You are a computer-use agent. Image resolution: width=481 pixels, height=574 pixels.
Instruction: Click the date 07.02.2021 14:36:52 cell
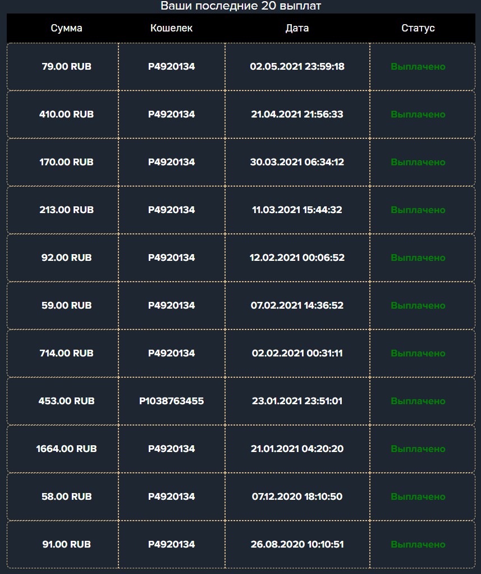(x=297, y=305)
